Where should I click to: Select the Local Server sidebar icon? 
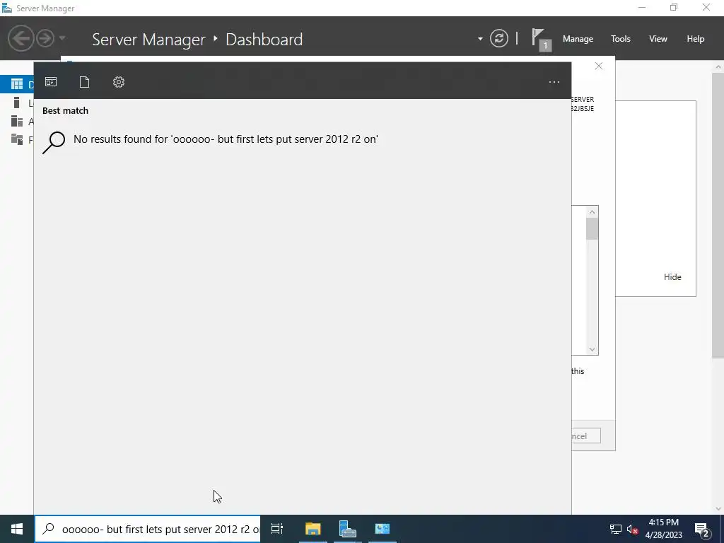(x=17, y=103)
